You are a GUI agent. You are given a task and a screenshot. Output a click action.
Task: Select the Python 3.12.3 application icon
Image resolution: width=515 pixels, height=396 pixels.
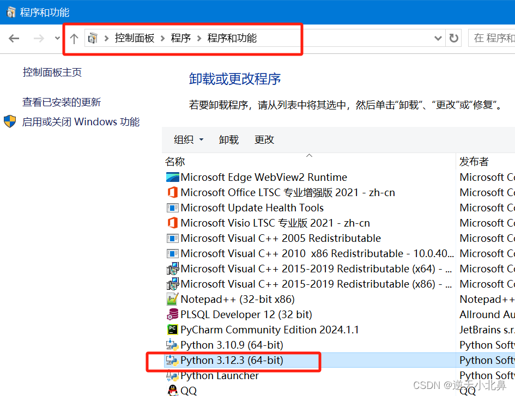point(172,360)
